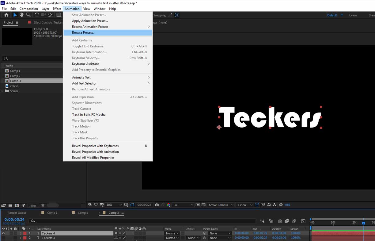The width and height of the screenshot is (375, 241).
Task: Open Animate Text submenu
Action: point(108,78)
